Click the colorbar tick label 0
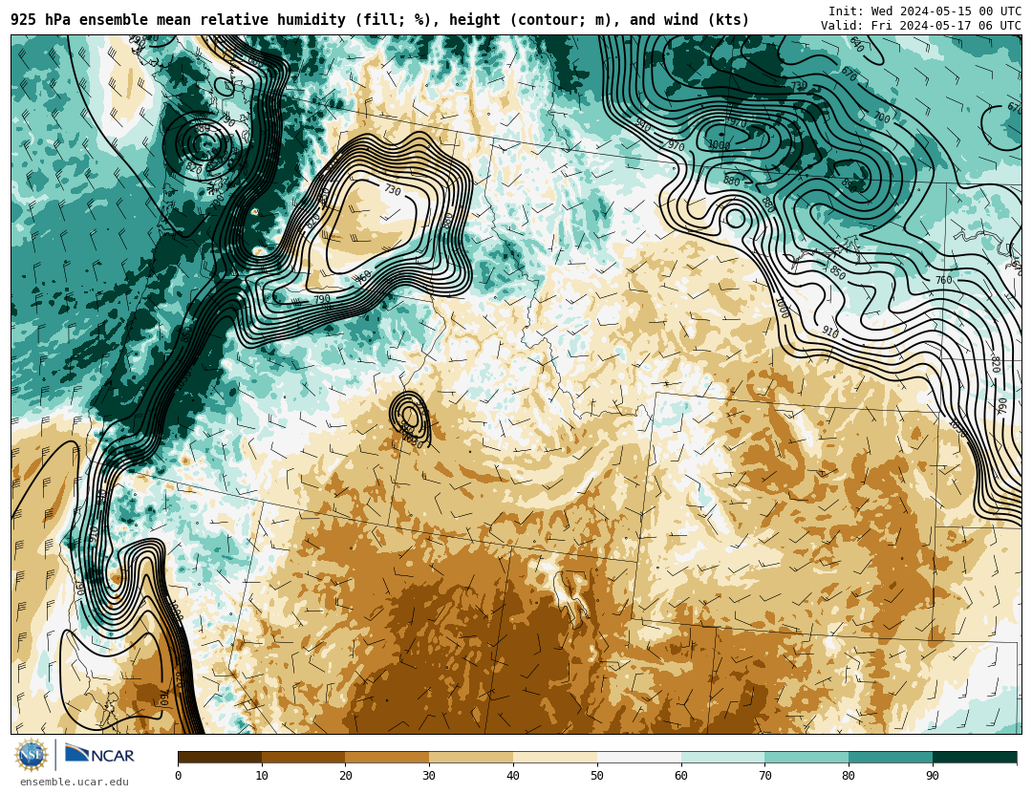This screenshot has height=794, width=1032. (179, 776)
